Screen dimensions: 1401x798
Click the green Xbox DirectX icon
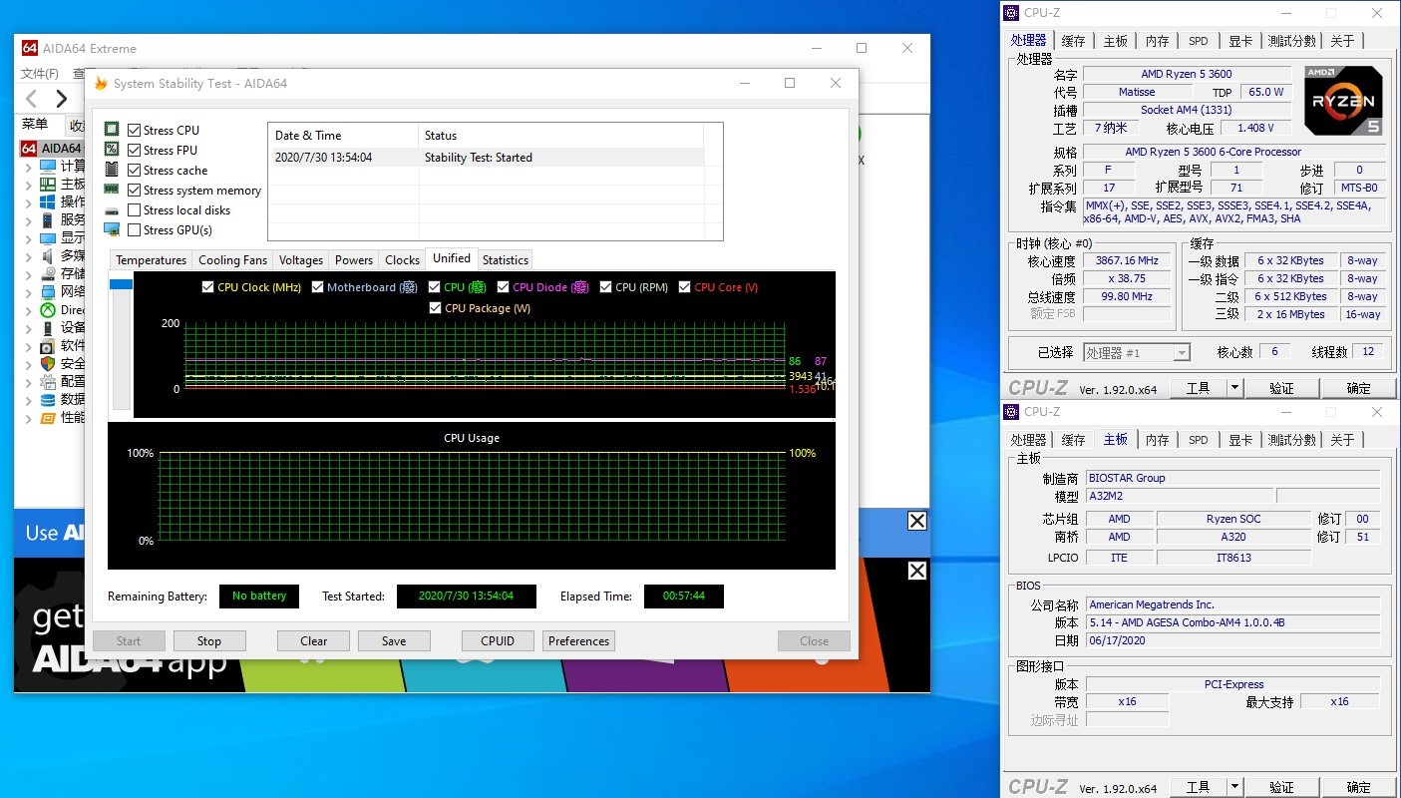pyautogui.click(x=48, y=309)
